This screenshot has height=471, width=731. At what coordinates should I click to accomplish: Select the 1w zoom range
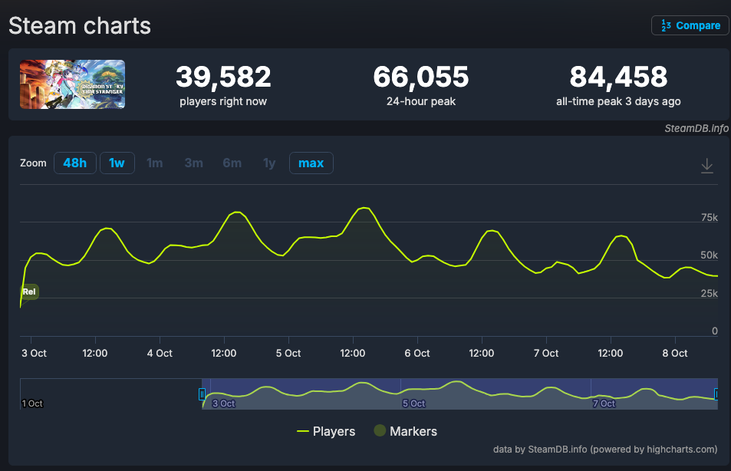click(x=117, y=163)
